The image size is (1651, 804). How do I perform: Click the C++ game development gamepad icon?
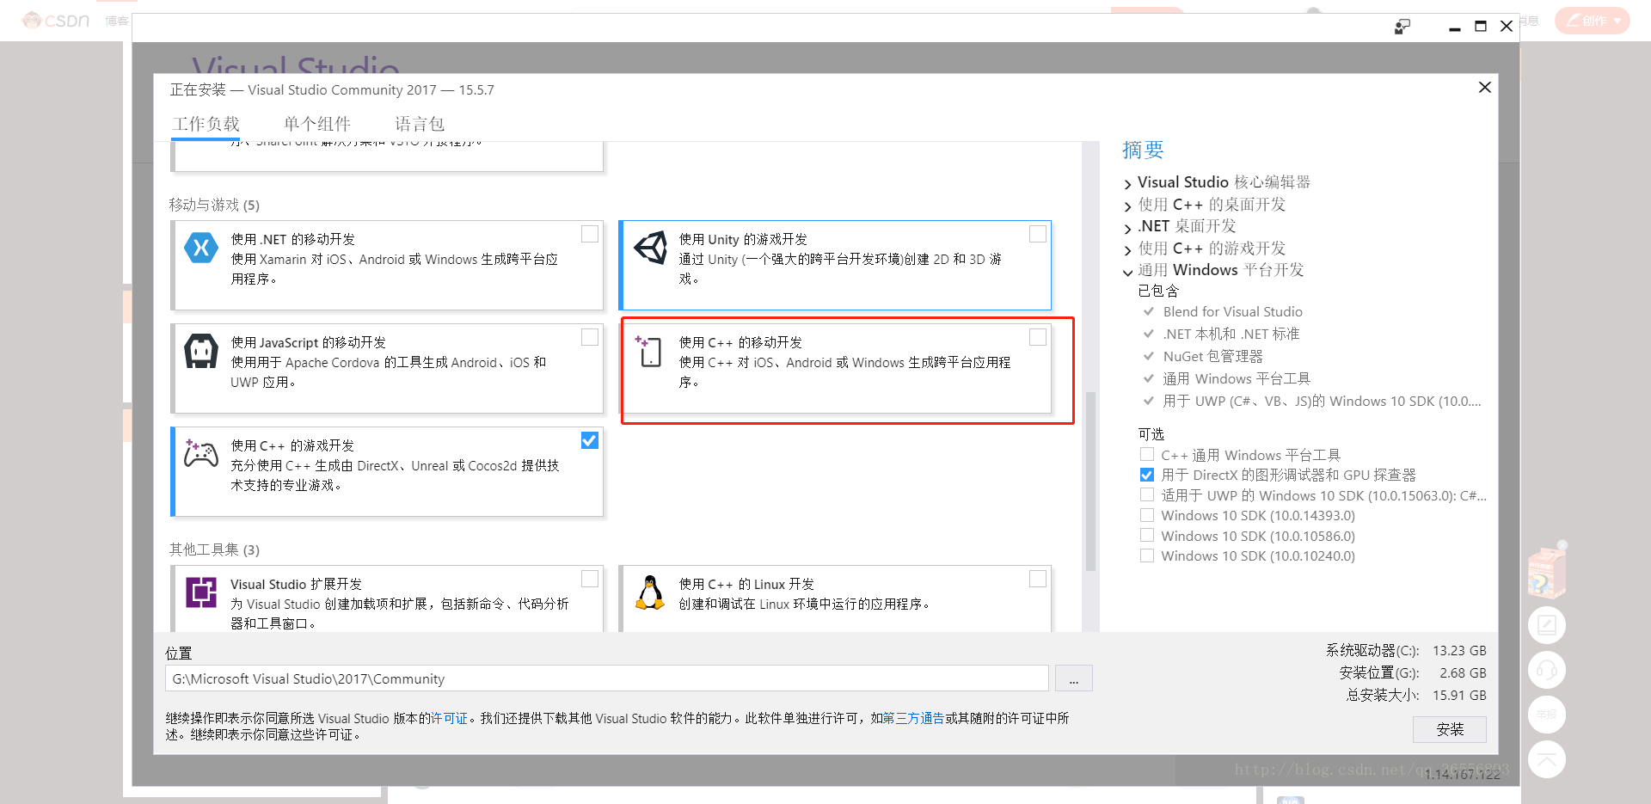[201, 453]
